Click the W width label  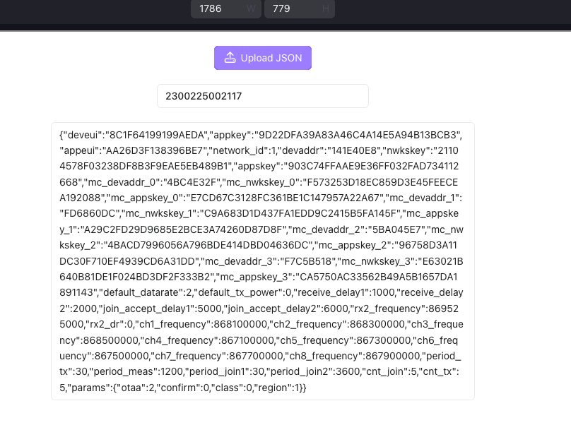(x=251, y=8)
